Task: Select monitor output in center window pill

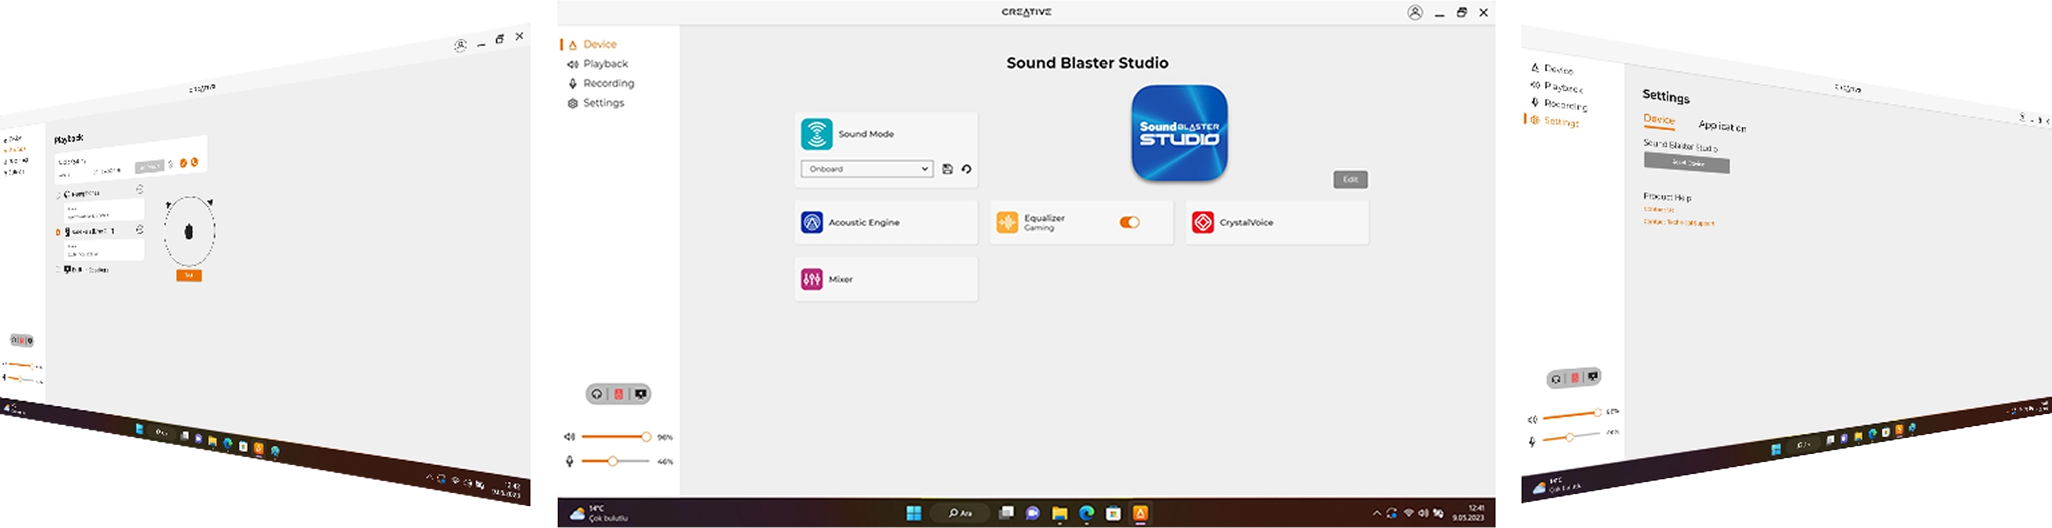Action: (x=640, y=394)
